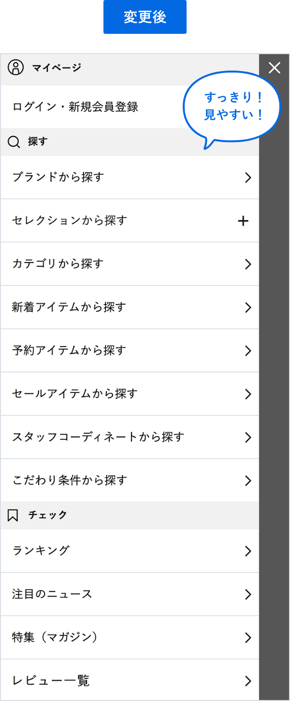The image size is (290, 701).
Task: Click the magnifier icon beside 探す
Action: [14, 142]
